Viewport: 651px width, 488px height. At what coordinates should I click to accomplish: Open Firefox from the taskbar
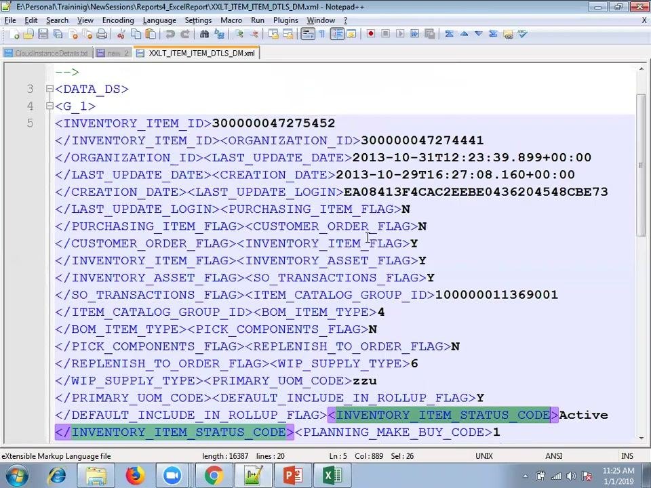pyautogui.click(x=136, y=476)
